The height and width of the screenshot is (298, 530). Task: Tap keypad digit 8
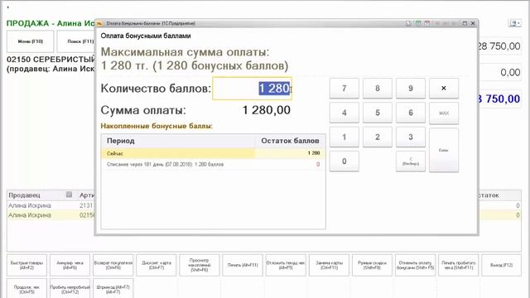click(378, 89)
